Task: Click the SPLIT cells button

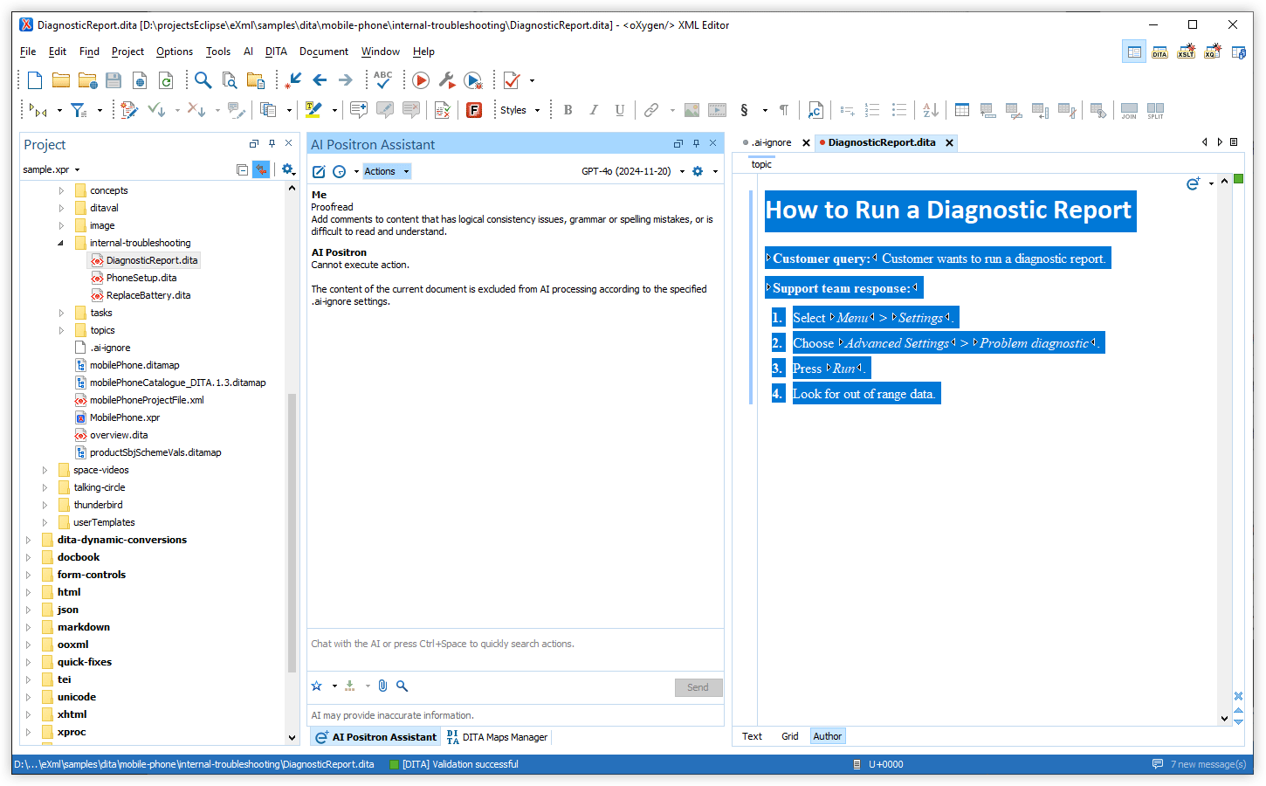Action: 1155,110
